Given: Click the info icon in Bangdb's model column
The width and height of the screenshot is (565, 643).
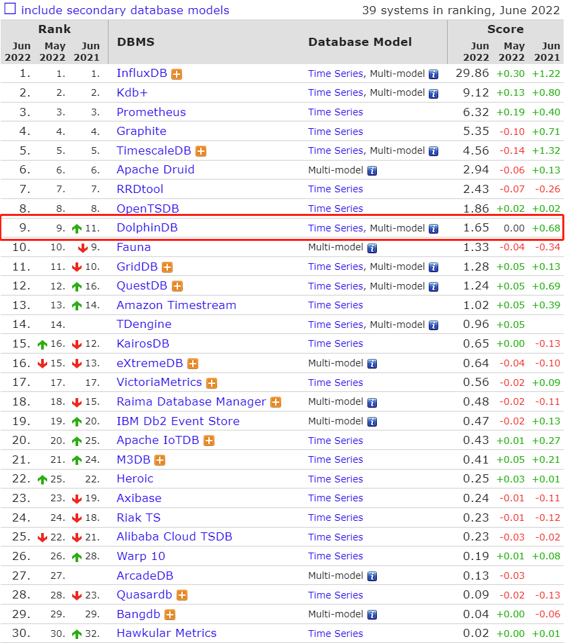Looking at the screenshot, I should coord(372,615).
